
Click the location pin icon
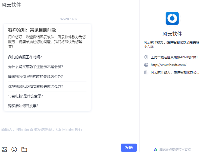point(146,57)
